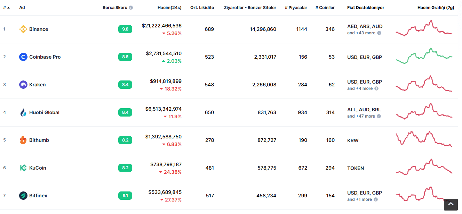Click KuCoin's TOKEN fiat entry
Screen dimensions: 462x214
pos(356,168)
